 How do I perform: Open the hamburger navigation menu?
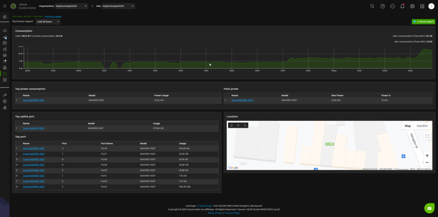5,6
